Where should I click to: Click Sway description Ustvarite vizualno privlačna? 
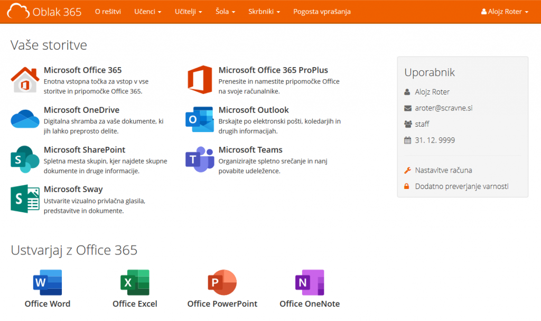(95, 206)
